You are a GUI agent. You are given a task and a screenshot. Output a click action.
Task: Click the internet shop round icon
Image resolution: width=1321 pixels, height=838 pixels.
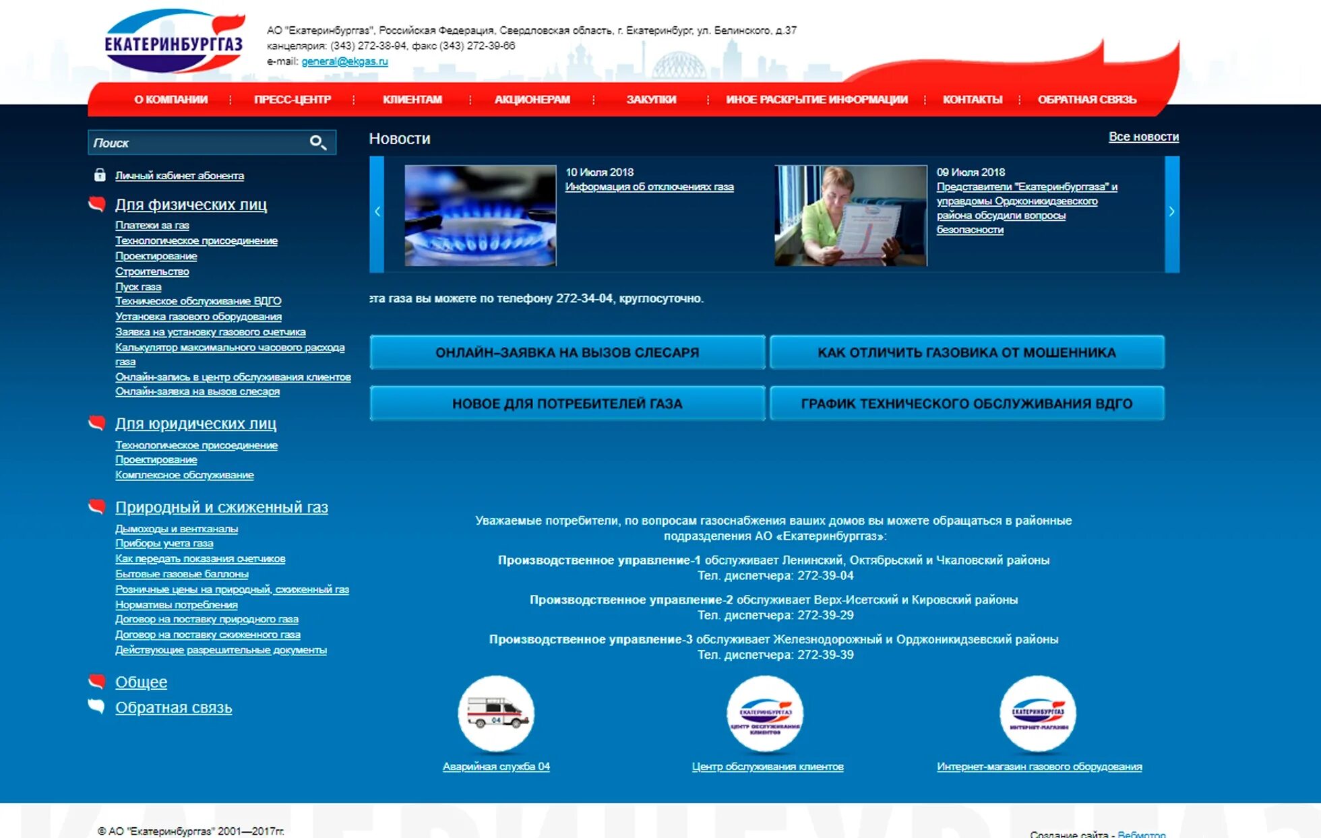pos(1038,713)
